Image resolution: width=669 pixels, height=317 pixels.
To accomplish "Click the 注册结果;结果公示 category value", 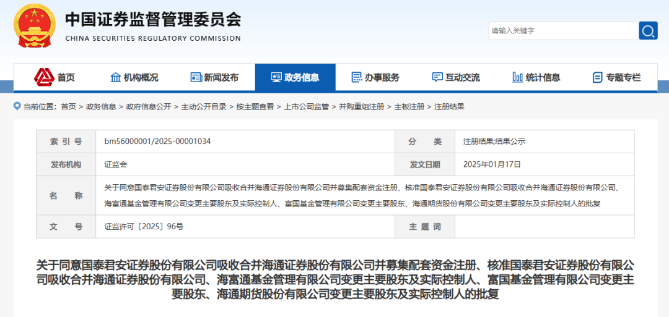I will (494, 142).
